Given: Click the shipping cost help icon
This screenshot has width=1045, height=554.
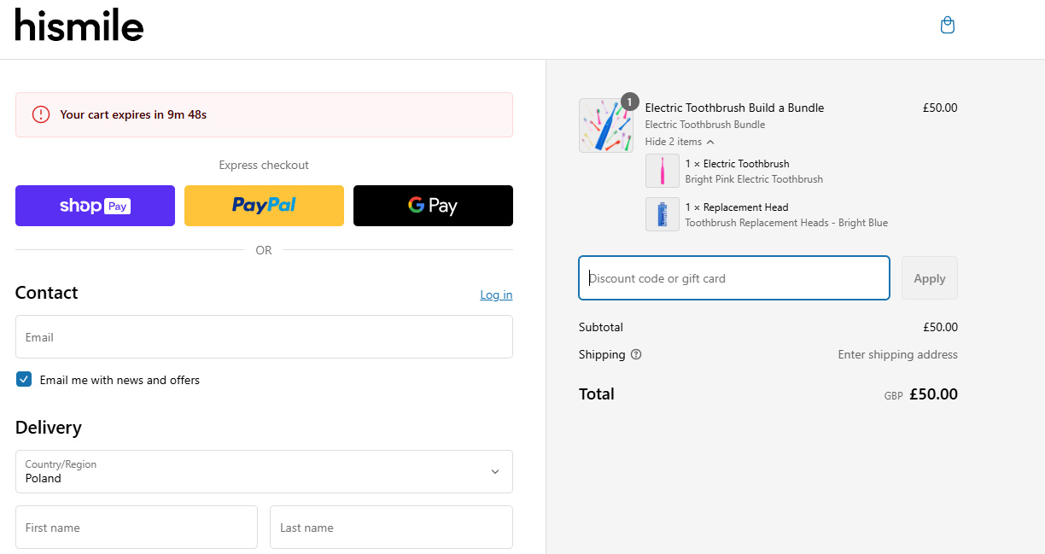Looking at the screenshot, I should (x=635, y=353).
